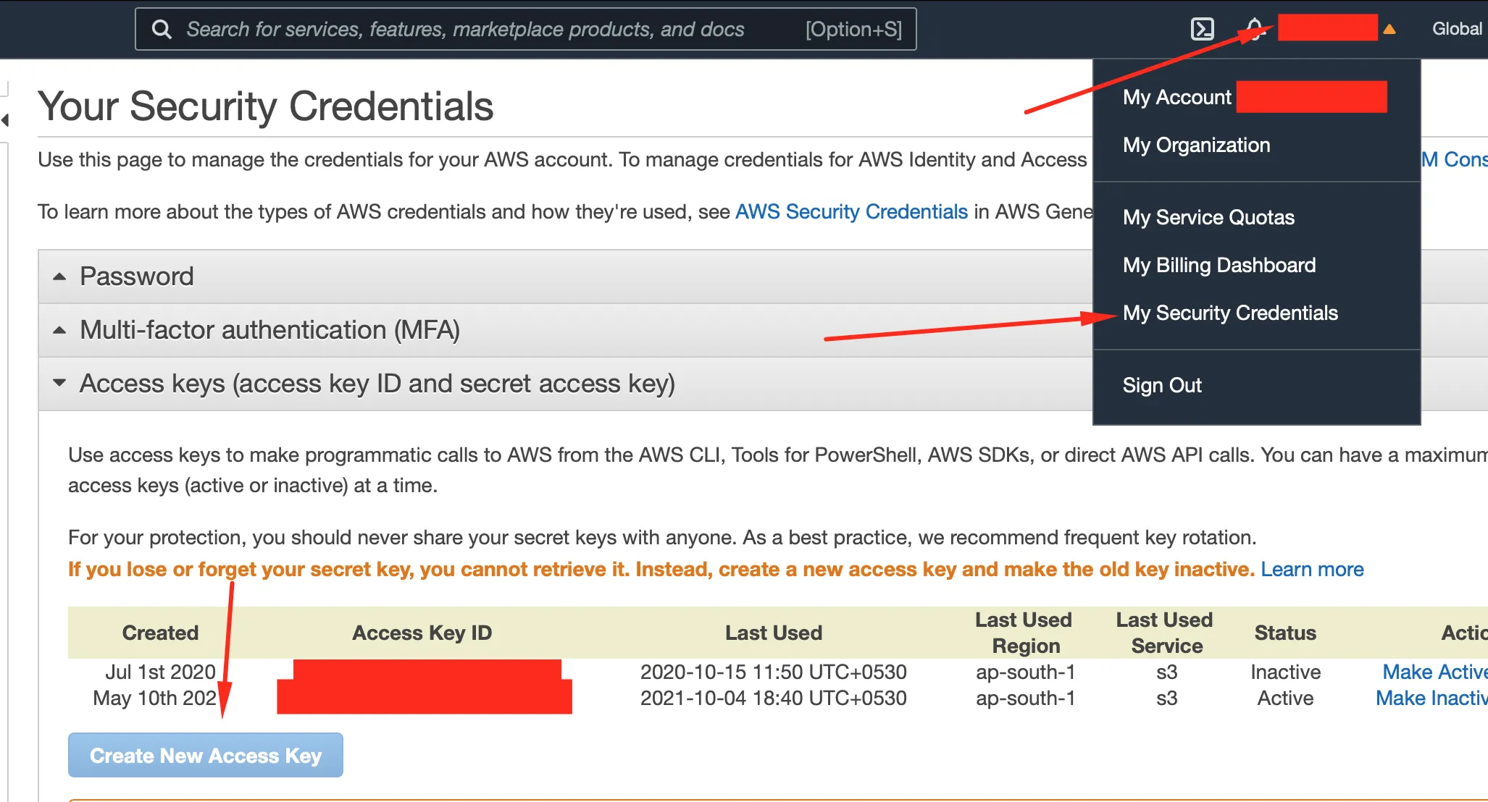Image resolution: width=1488 pixels, height=802 pixels.
Task: Select My Security Credentials entry
Action: [x=1229, y=313]
